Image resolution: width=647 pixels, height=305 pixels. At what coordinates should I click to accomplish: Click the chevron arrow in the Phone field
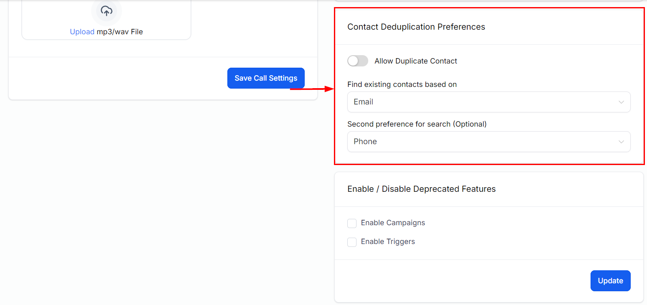[x=621, y=142]
